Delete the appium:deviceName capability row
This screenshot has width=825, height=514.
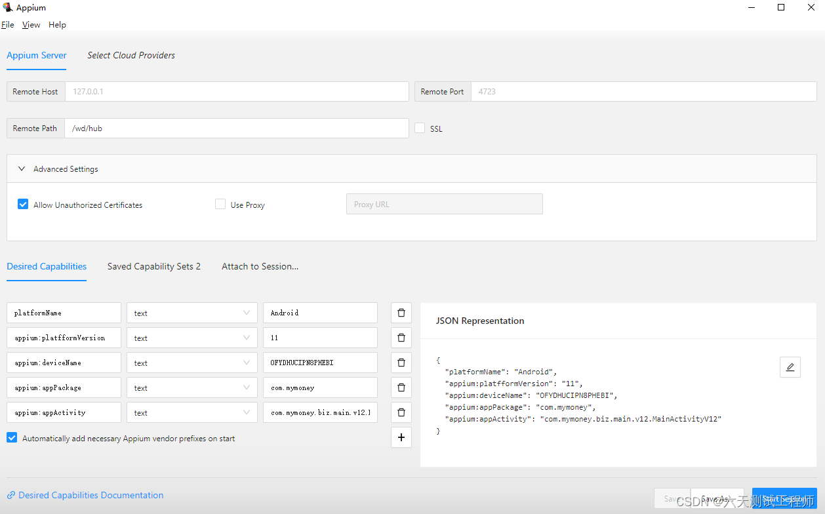[401, 363]
